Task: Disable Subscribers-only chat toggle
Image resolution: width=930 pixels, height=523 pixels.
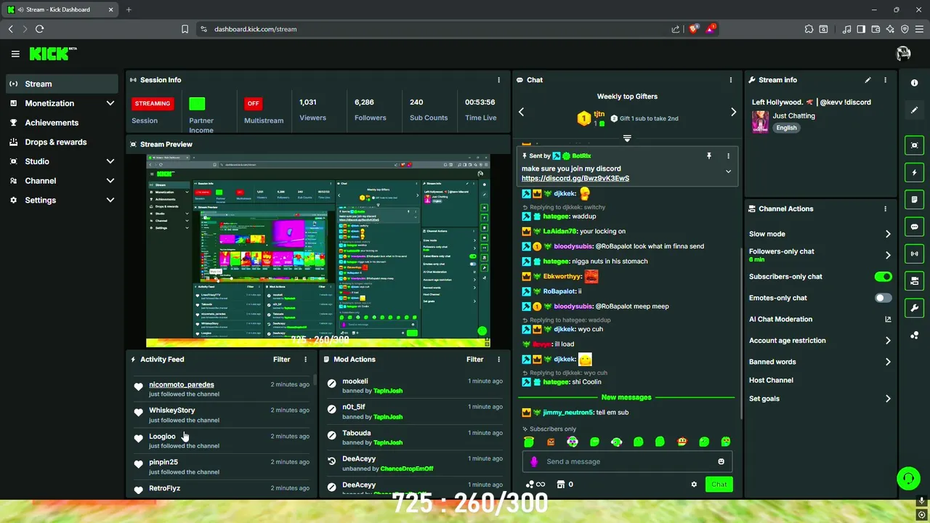Action: pos(883,277)
